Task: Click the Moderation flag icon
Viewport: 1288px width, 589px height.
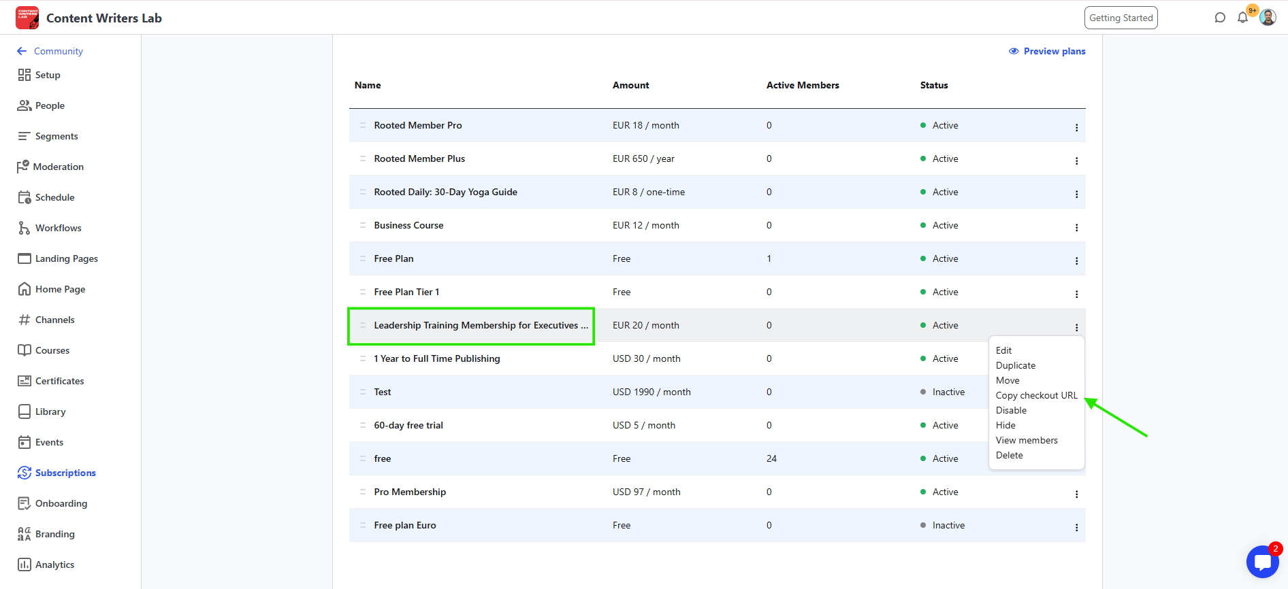Action: coord(23,167)
